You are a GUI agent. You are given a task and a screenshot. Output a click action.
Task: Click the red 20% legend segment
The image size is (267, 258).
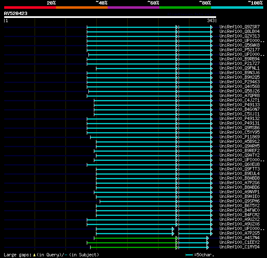coord(30,8)
